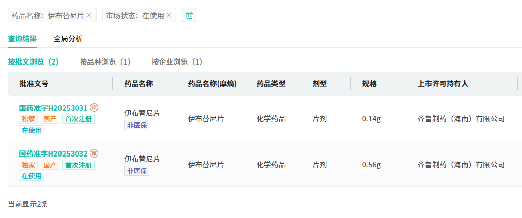
Task: Clear all filters with trash icon
Action: (189, 15)
